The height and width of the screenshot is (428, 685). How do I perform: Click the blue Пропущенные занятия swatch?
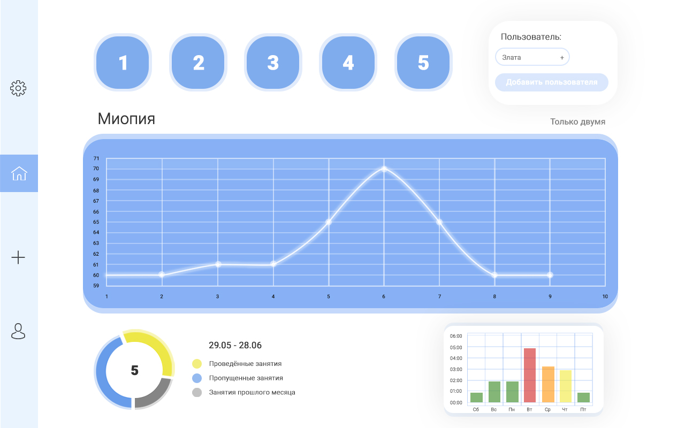(x=197, y=378)
